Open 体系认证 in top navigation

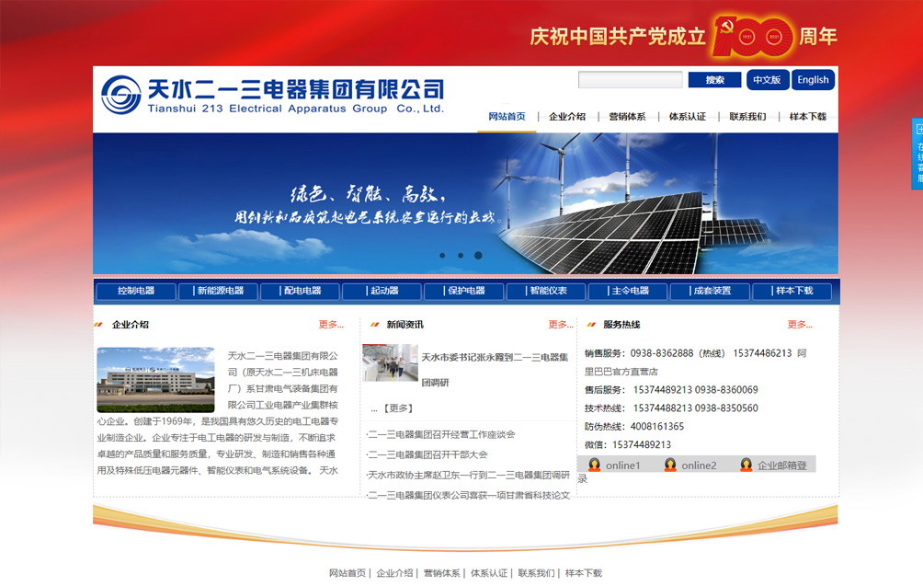point(688,117)
